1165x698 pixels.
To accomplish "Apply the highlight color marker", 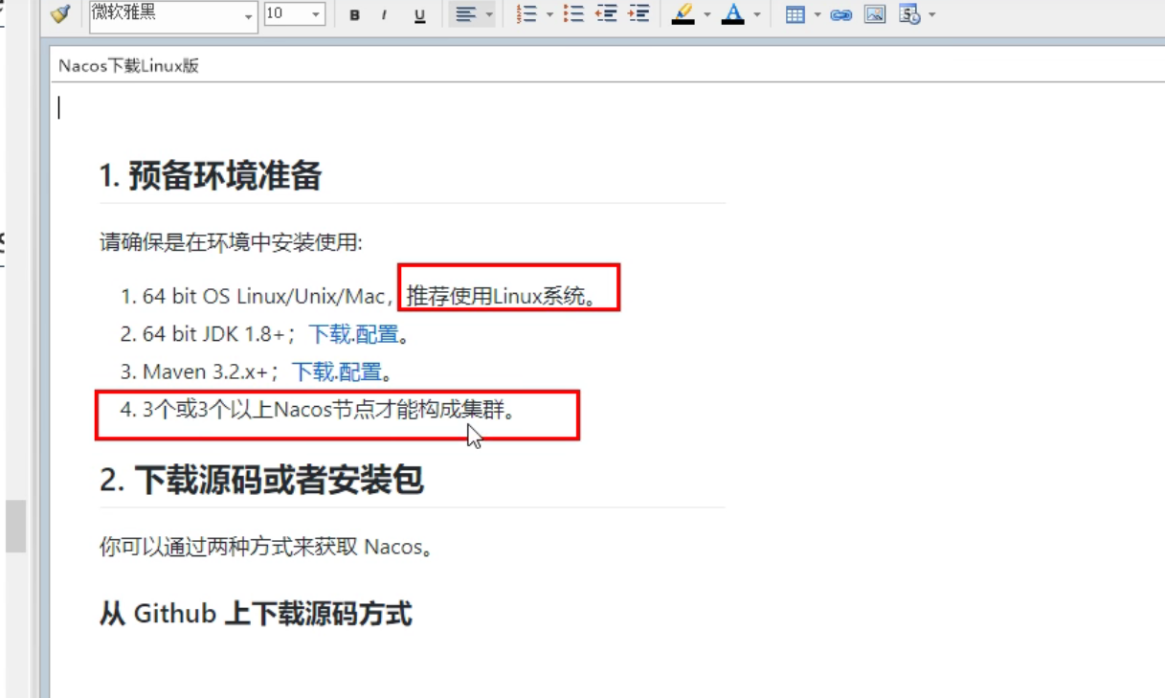I will (x=683, y=14).
